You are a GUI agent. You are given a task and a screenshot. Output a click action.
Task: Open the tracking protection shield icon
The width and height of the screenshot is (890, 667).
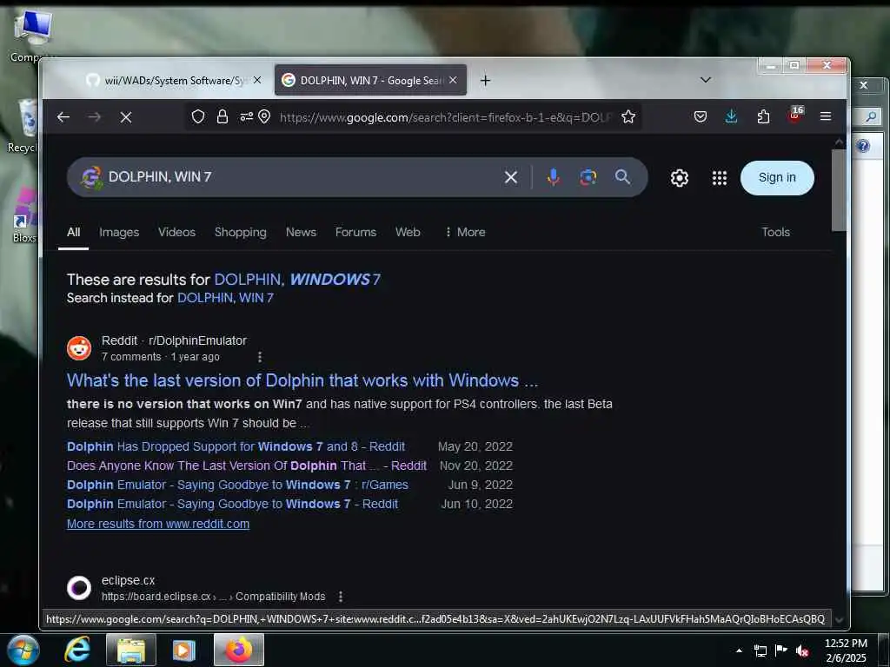point(197,117)
